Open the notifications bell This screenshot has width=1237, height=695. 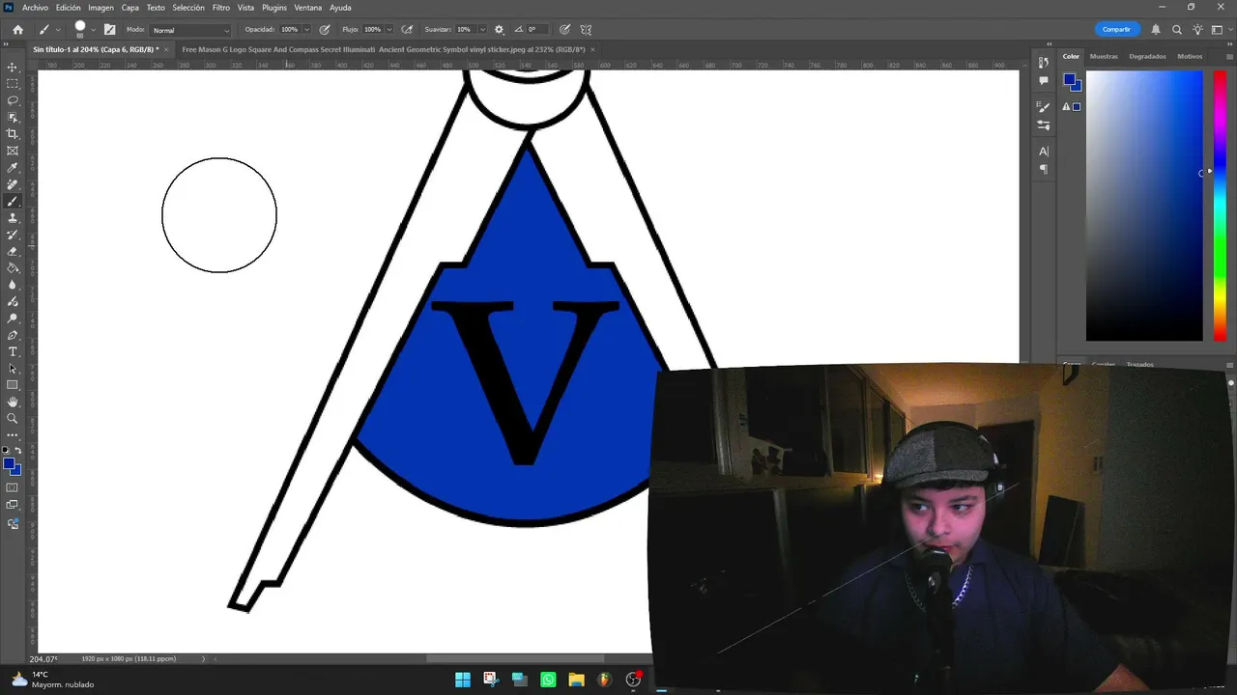[x=1156, y=30]
